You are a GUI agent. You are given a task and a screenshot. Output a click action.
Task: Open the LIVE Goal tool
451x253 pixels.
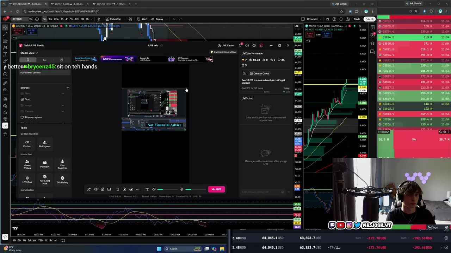27,180
